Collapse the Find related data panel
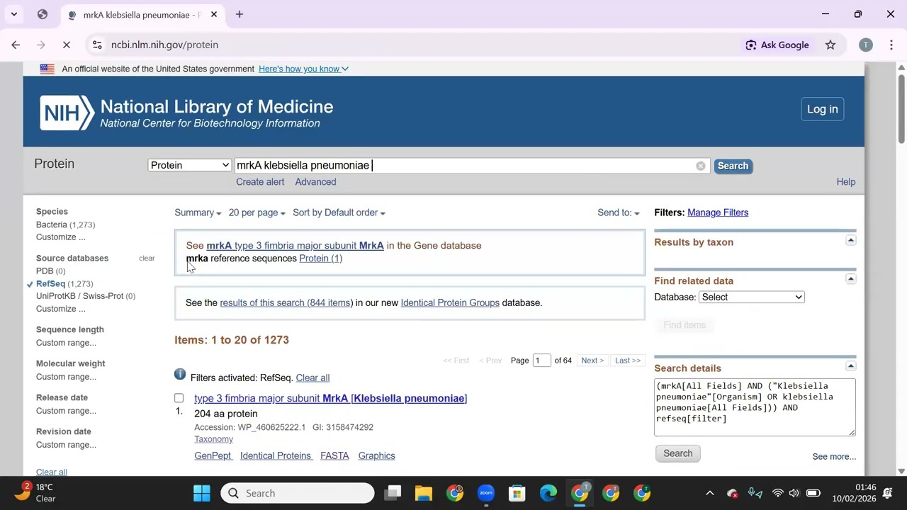 pyautogui.click(x=850, y=279)
